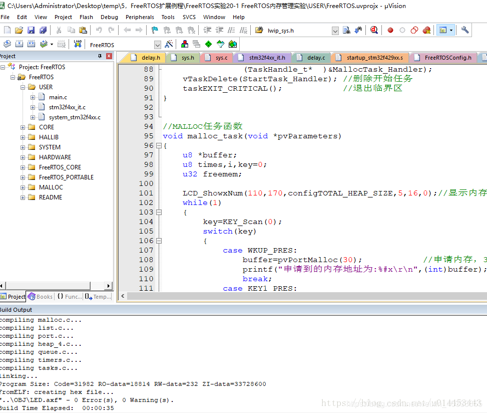Click Navigate Forwards arrow
Screen dimensions: 487x413
point(139,30)
